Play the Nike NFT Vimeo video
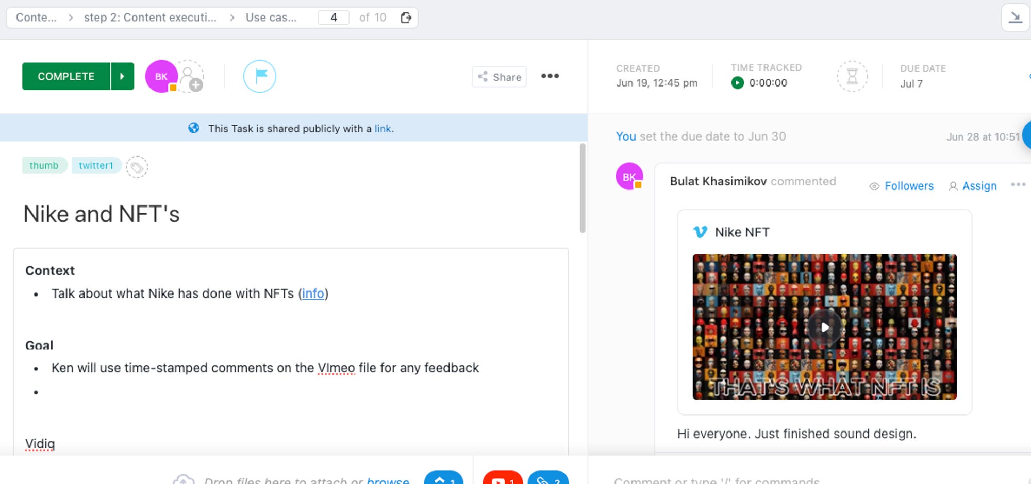The height and width of the screenshot is (484, 1031). pos(825,327)
